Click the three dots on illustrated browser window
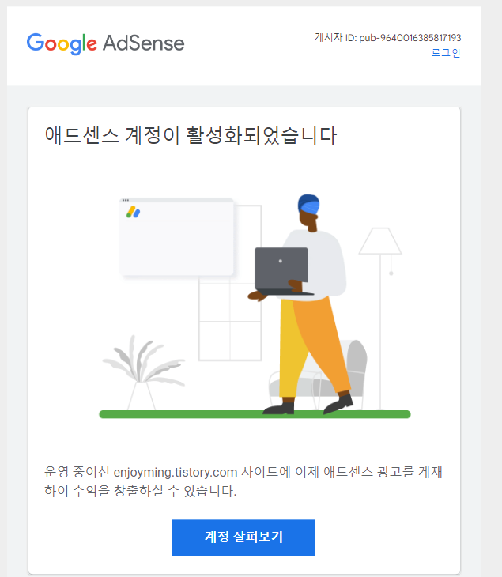 tap(126, 200)
